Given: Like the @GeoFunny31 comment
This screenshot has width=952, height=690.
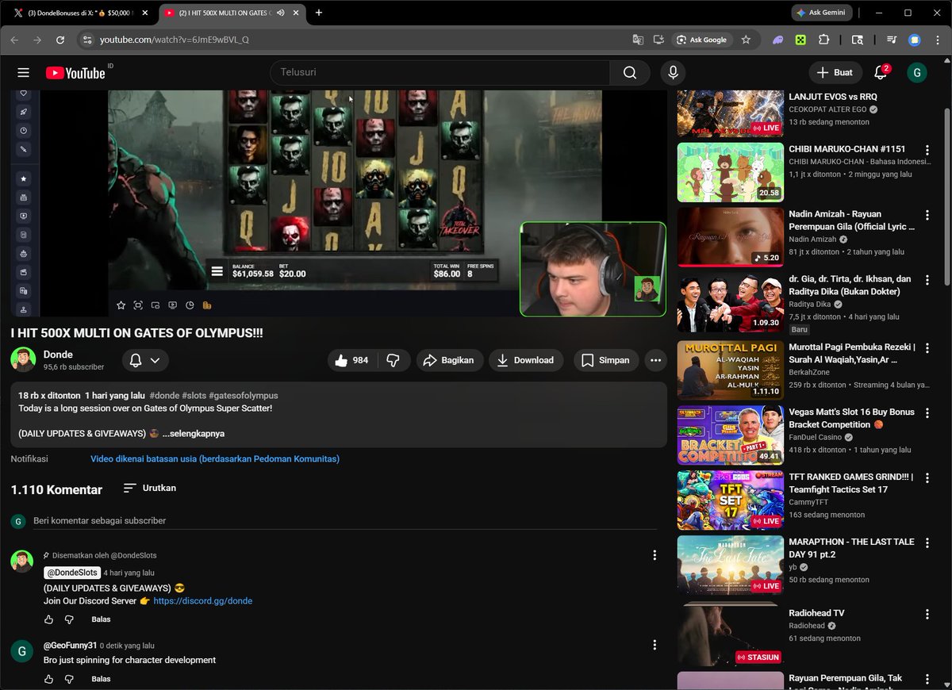Looking at the screenshot, I should pyautogui.click(x=48, y=679).
